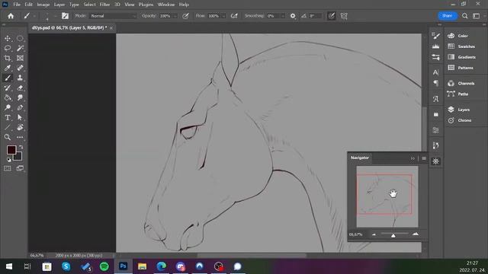The height and width of the screenshot is (274, 488).
Task: Select the Elliptical Marquee tool
Action: click(x=20, y=39)
